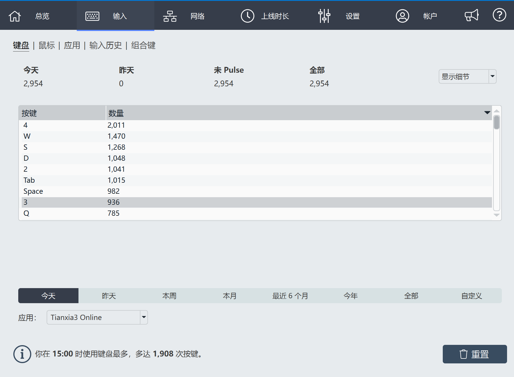Viewport: 514px width, 377px height.
Task: Select the 自定义 time range
Action: 471,296
